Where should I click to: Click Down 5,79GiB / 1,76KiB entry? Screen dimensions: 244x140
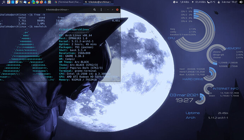tap(224, 96)
